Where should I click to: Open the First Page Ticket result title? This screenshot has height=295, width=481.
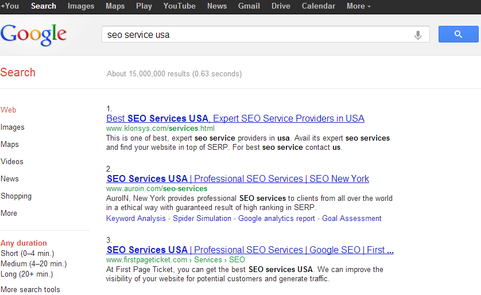250,250
